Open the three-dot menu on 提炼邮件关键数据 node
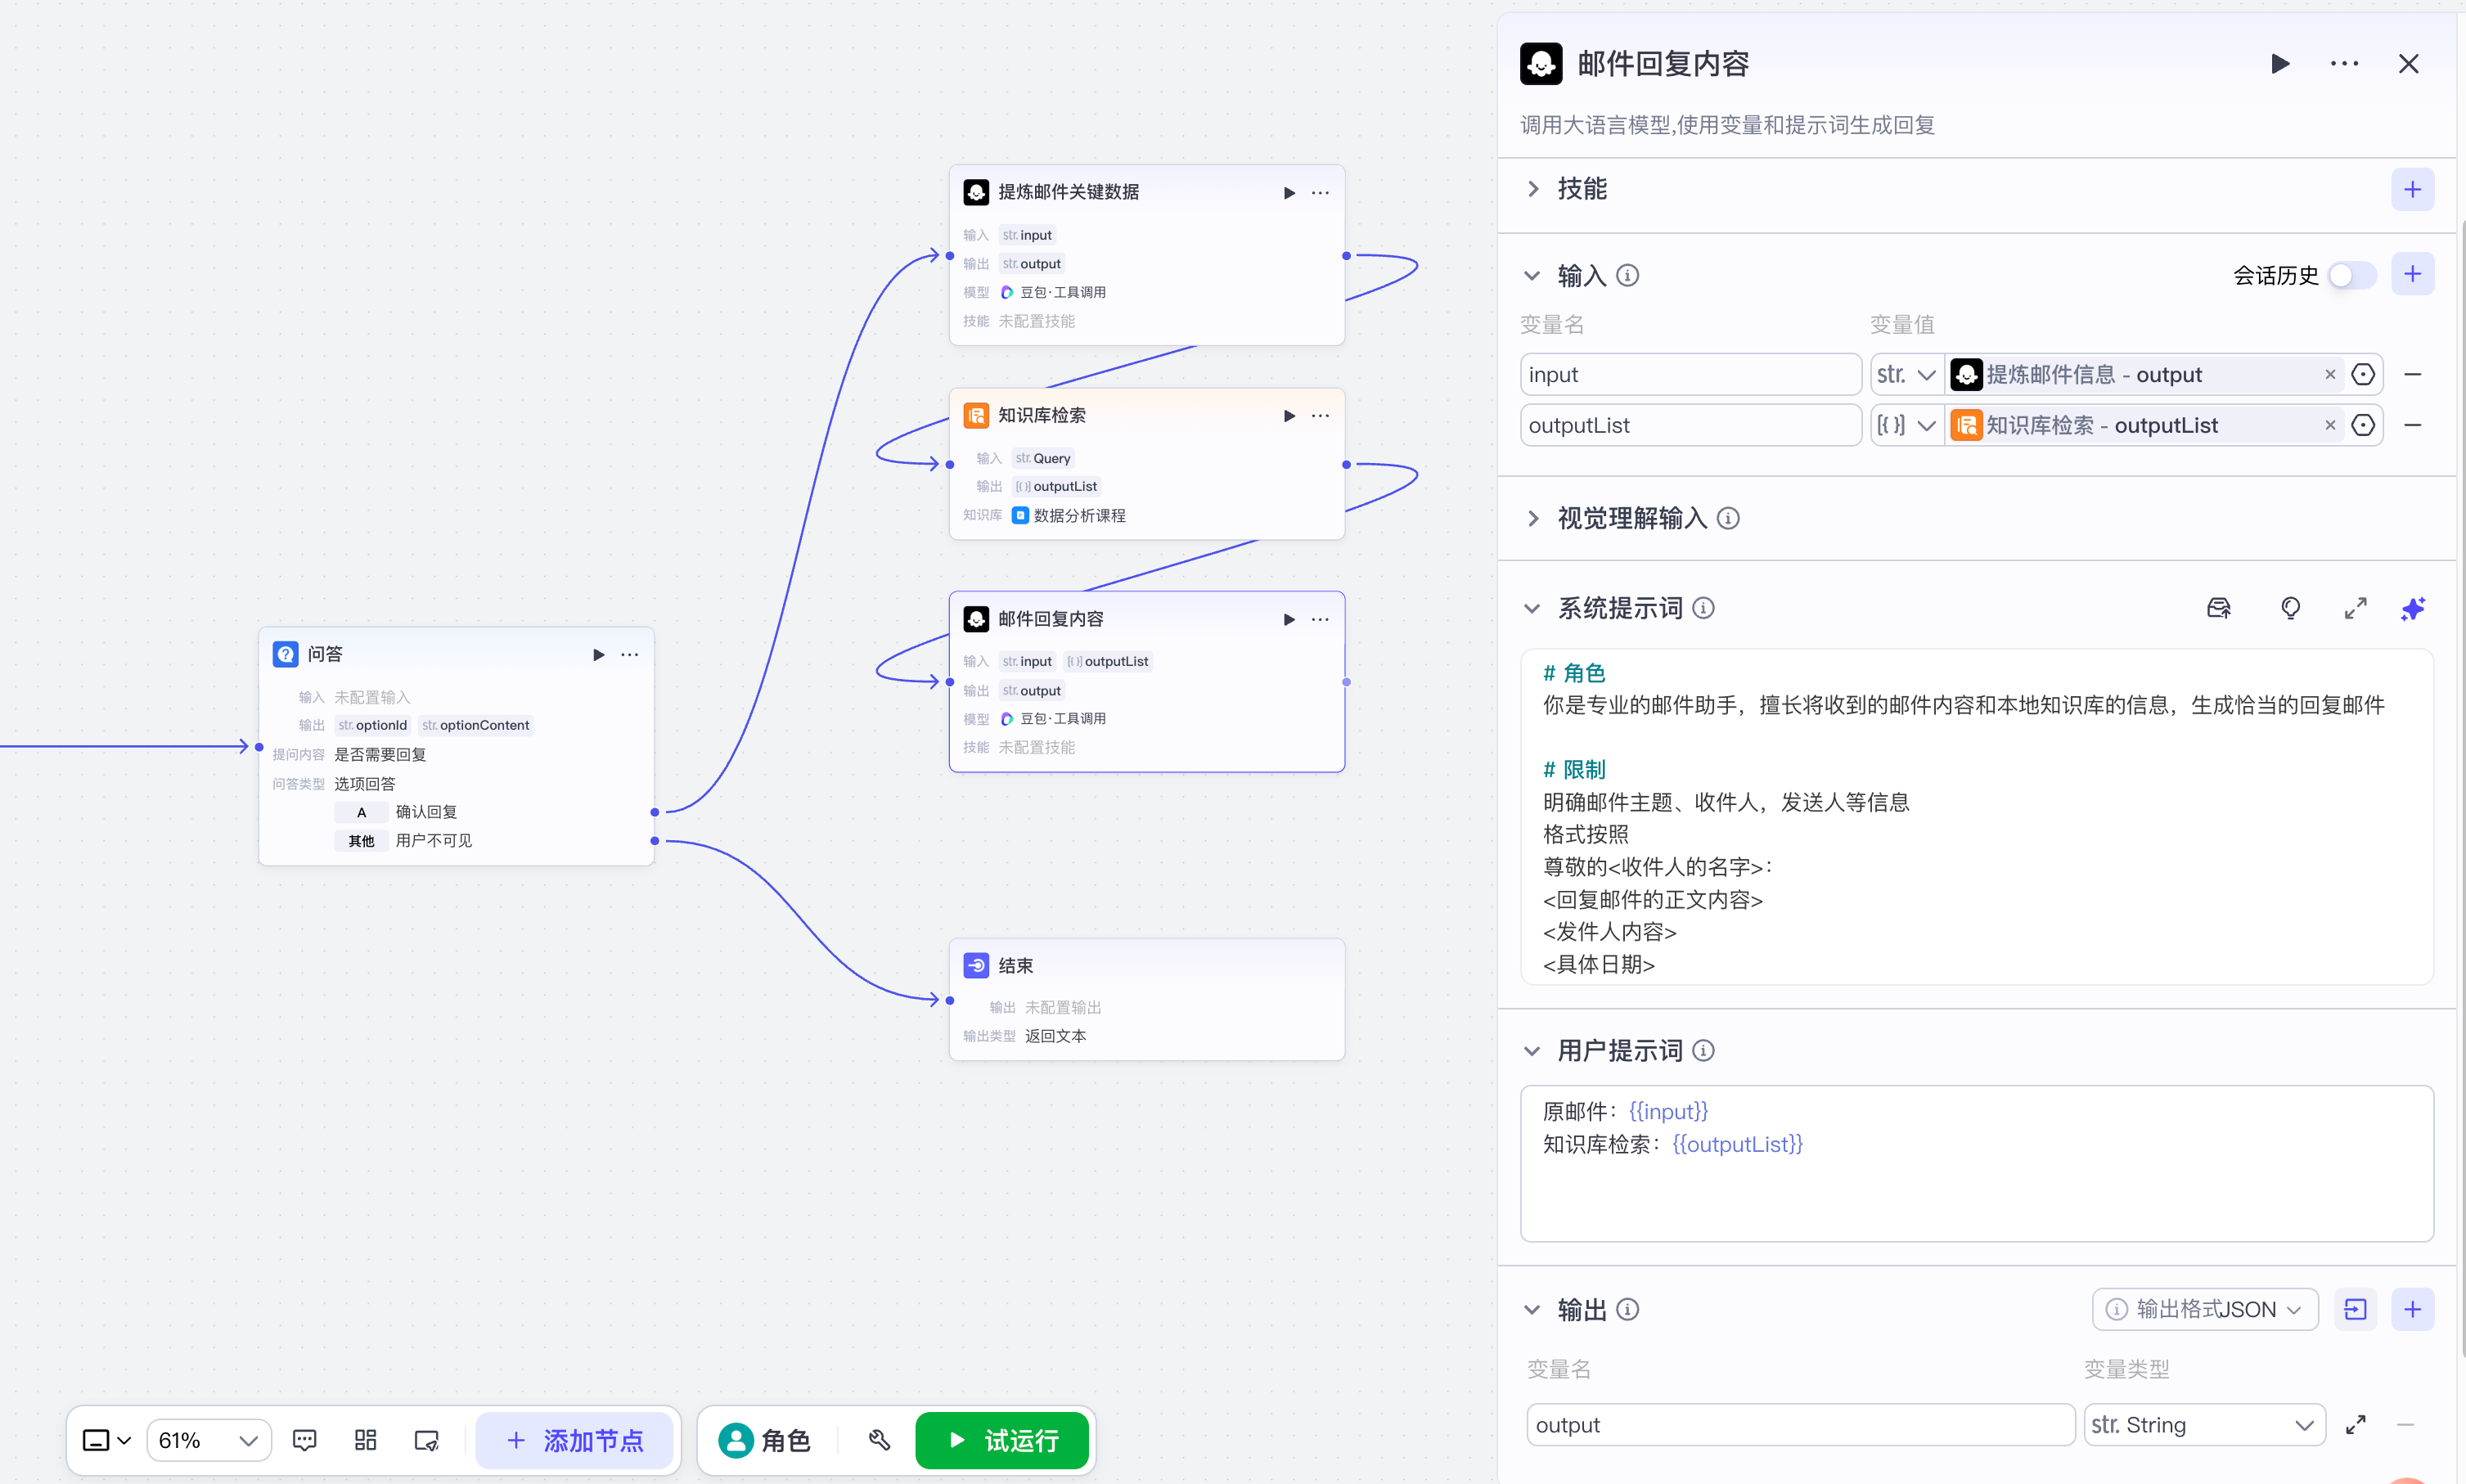Viewport: 2466px width, 1484px height. click(1320, 192)
